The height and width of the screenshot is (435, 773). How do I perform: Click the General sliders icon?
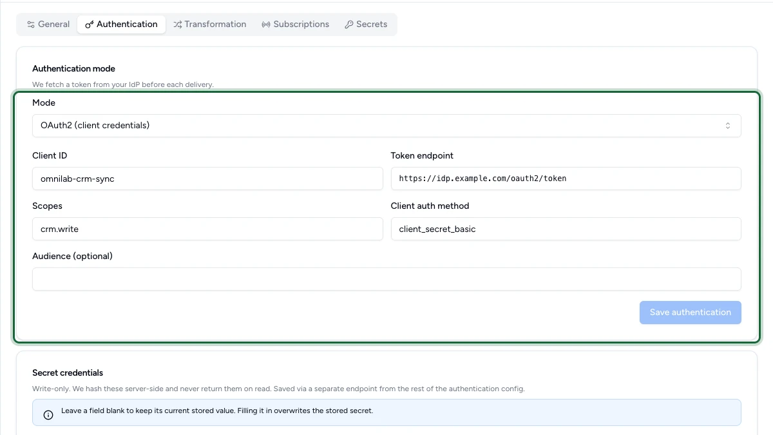(x=31, y=24)
